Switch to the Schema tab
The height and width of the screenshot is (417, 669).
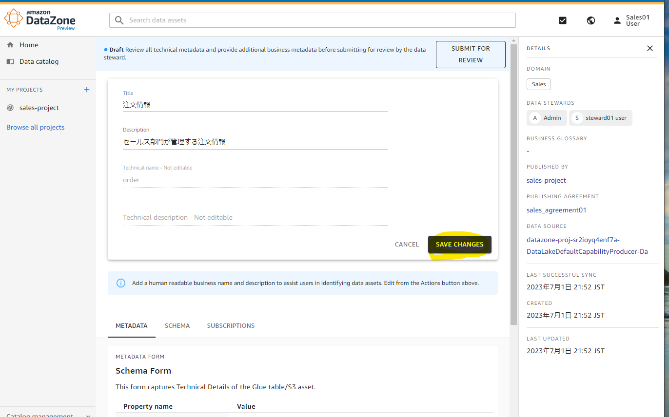pos(177,325)
